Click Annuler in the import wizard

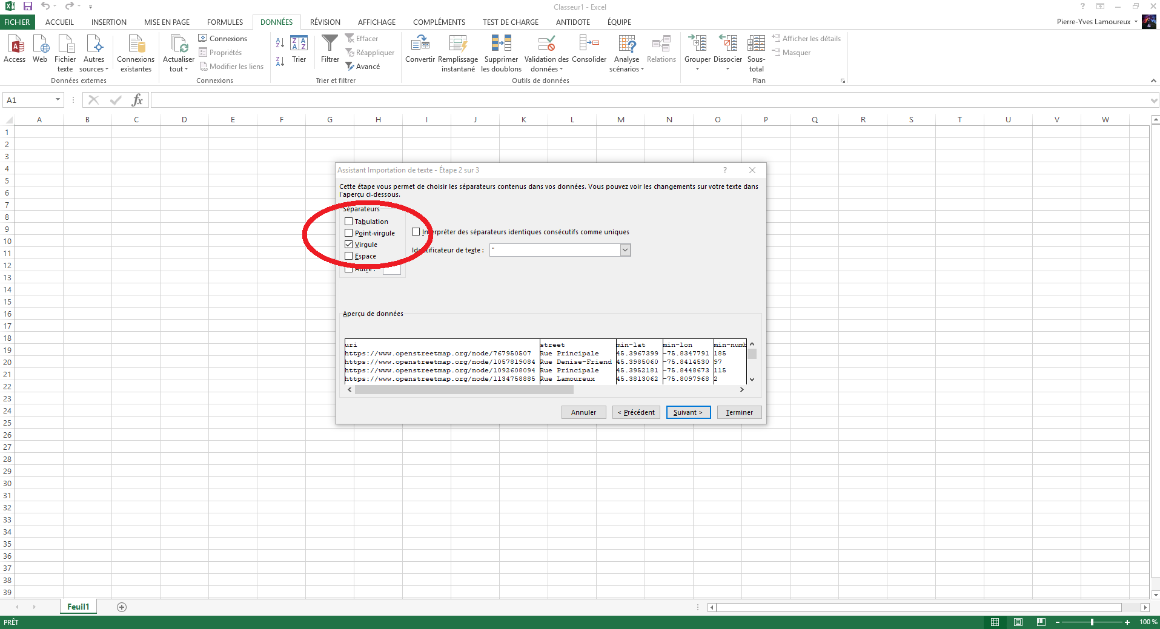583,412
